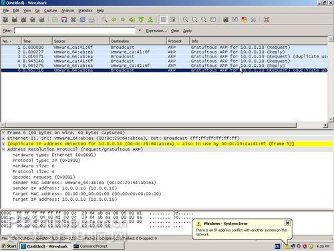334x251 pixels.
Task: Go back in packet history
Action: 114,19
